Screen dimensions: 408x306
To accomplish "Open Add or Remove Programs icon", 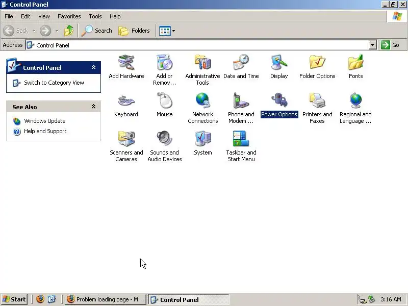I will pos(164,62).
